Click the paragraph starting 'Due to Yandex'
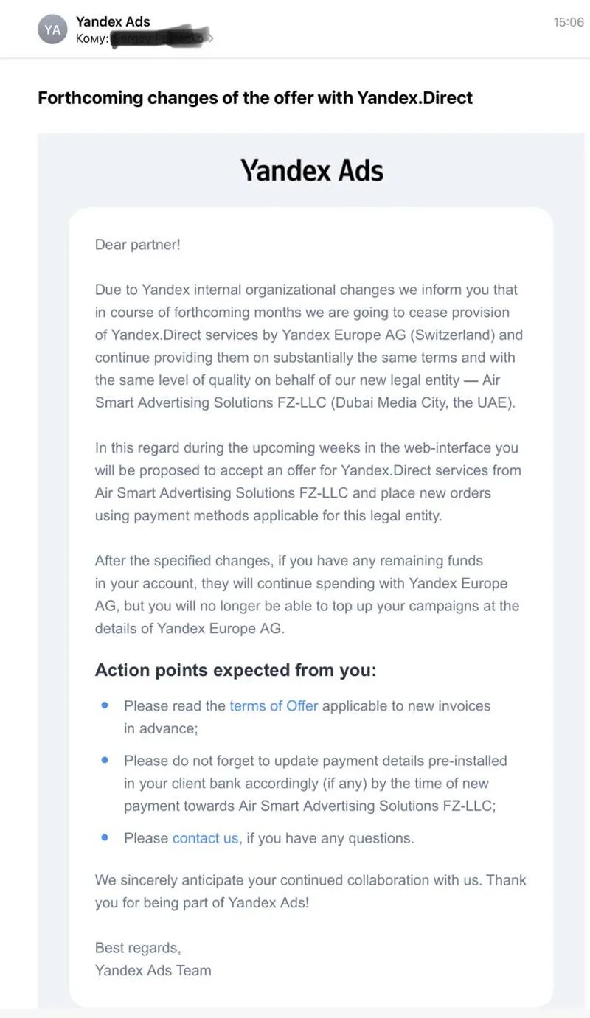The height and width of the screenshot is (1018, 590). [x=309, y=346]
